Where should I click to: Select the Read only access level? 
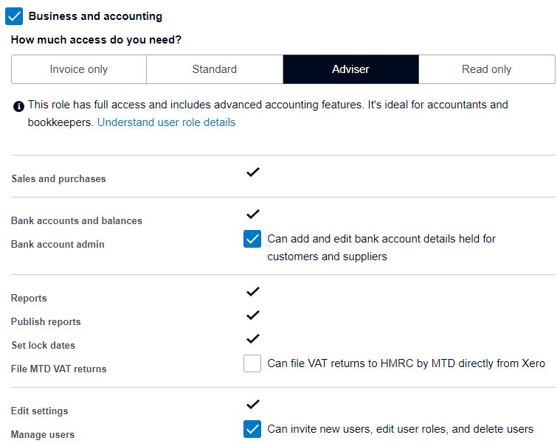click(x=486, y=69)
